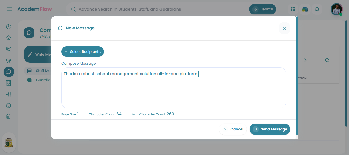
Task: Expand the right arrow chevron behind the modal
Action: 305,60
